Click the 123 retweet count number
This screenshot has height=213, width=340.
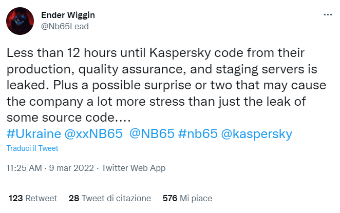(x=16, y=198)
